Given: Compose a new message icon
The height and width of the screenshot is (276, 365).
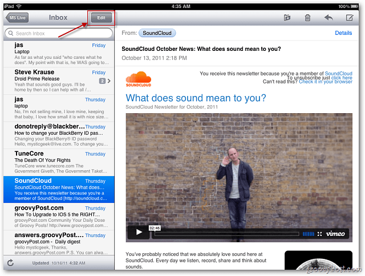Looking at the screenshot, I should click(x=350, y=18).
